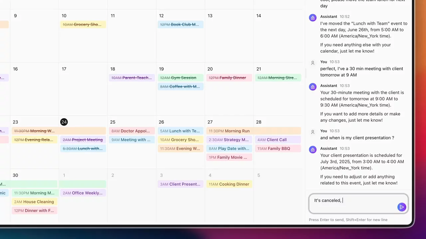Viewport: 426px width, 239px height.
Task: Open the 5AM Lunch with Team event on the 26th
Action: pos(180,131)
